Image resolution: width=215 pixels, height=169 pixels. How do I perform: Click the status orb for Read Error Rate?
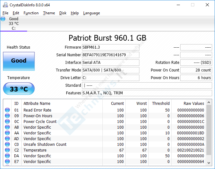click(x=7, y=110)
